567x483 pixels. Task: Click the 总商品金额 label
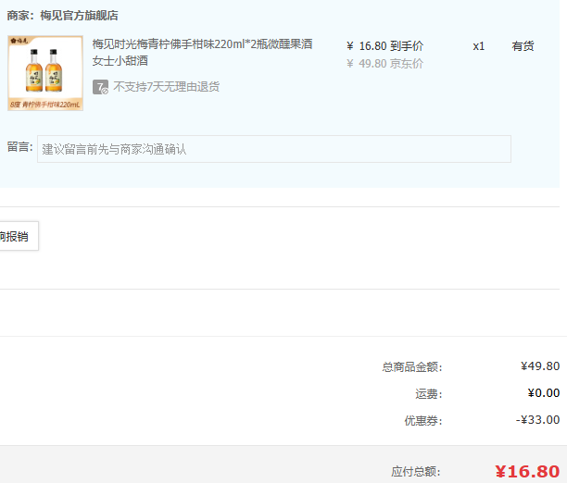coord(412,367)
